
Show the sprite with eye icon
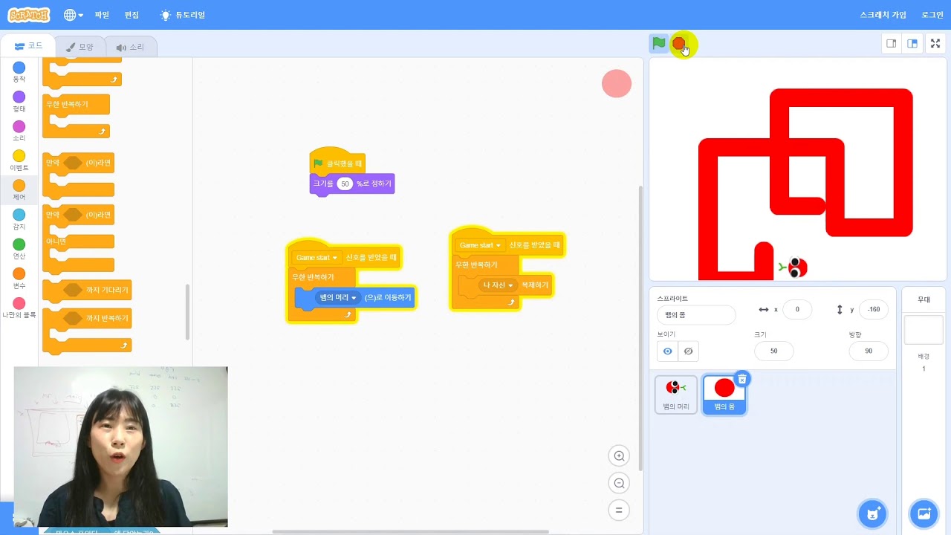coord(667,351)
